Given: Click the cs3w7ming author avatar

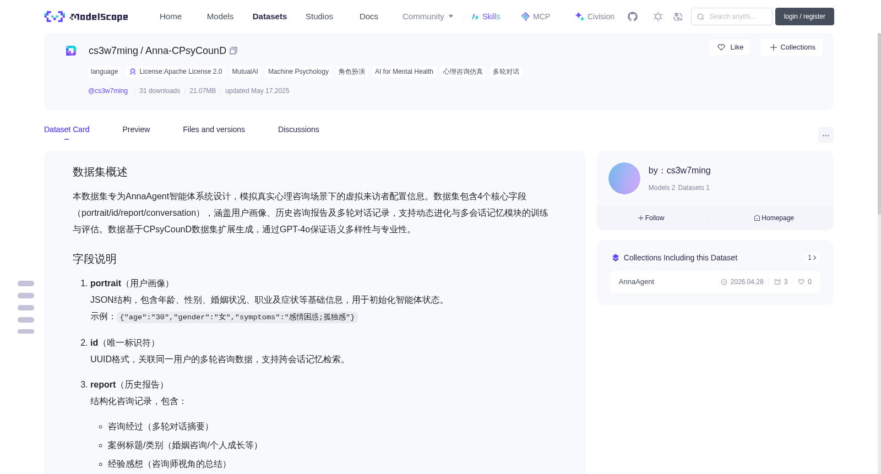Looking at the screenshot, I should coord(624,178).
